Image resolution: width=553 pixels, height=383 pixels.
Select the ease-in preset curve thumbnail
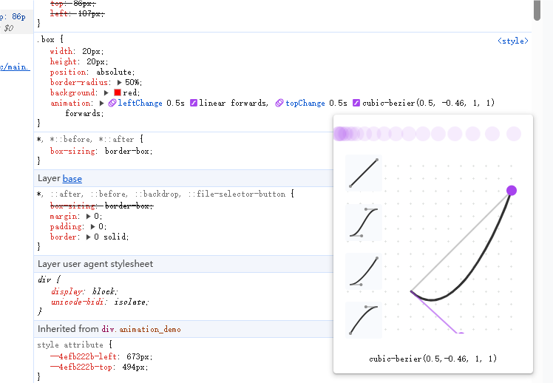coord(364,271)
